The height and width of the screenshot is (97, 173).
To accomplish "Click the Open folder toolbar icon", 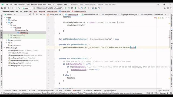I will tap(2, 8).
